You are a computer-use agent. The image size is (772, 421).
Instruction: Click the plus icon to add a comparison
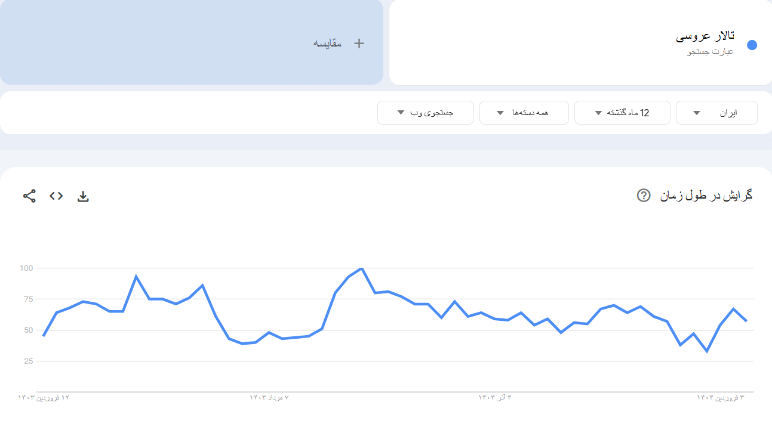coord(359,43)
